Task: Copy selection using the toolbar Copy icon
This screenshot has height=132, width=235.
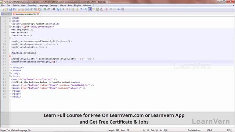Action: (35, 9)
